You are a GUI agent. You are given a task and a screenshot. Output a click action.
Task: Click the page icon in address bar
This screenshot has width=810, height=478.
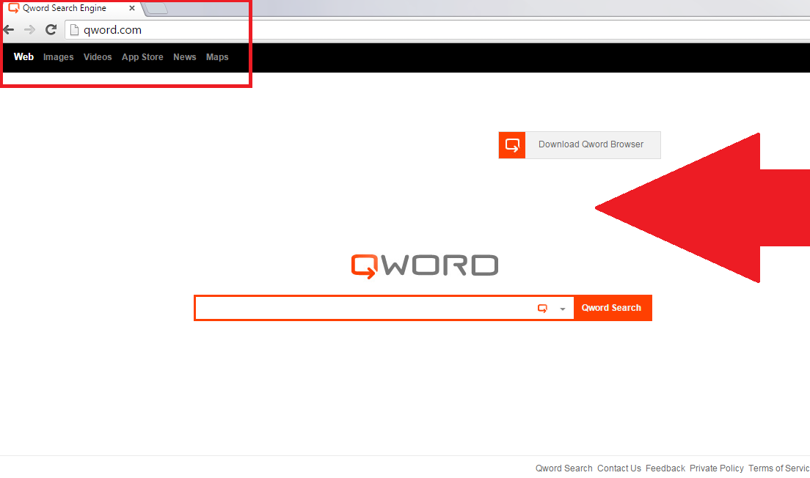(x=74, y=30)
